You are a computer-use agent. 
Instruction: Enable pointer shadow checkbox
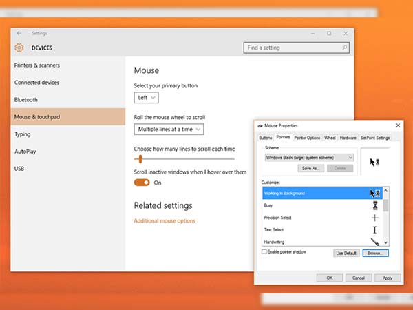[265, 252]
